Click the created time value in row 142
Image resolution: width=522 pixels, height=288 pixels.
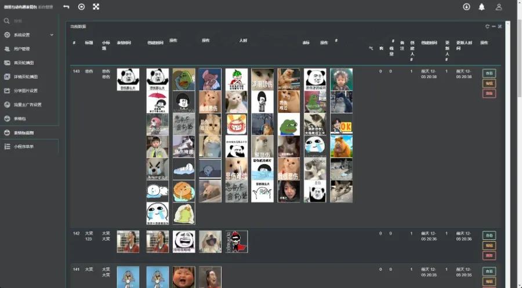429,236
